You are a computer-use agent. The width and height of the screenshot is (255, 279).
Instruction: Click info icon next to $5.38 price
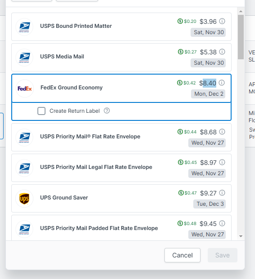pos(222,52)
